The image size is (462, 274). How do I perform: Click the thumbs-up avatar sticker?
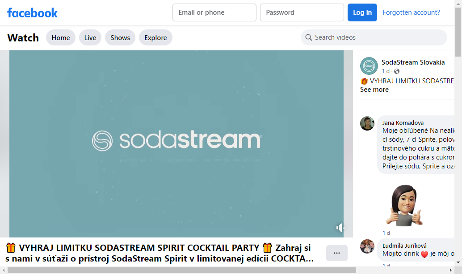pyautogui.click(x=404, y=205)
